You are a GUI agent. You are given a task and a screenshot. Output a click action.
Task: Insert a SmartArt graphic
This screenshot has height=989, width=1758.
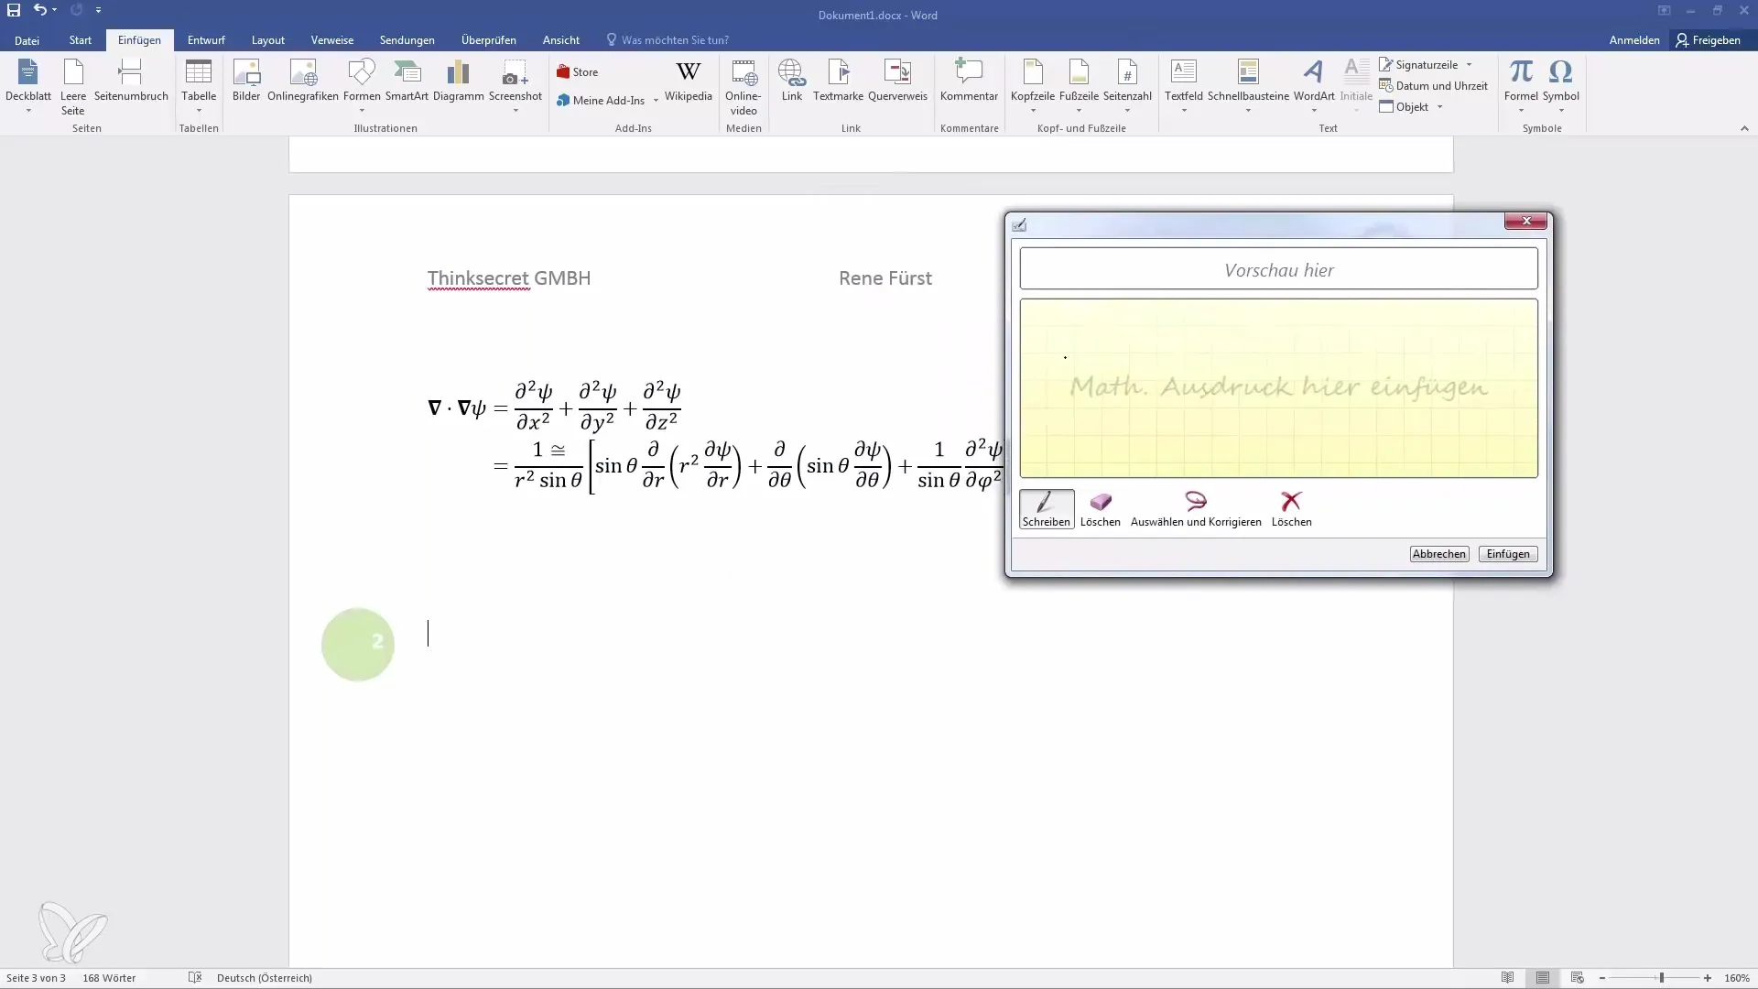[x=407, y=81]
